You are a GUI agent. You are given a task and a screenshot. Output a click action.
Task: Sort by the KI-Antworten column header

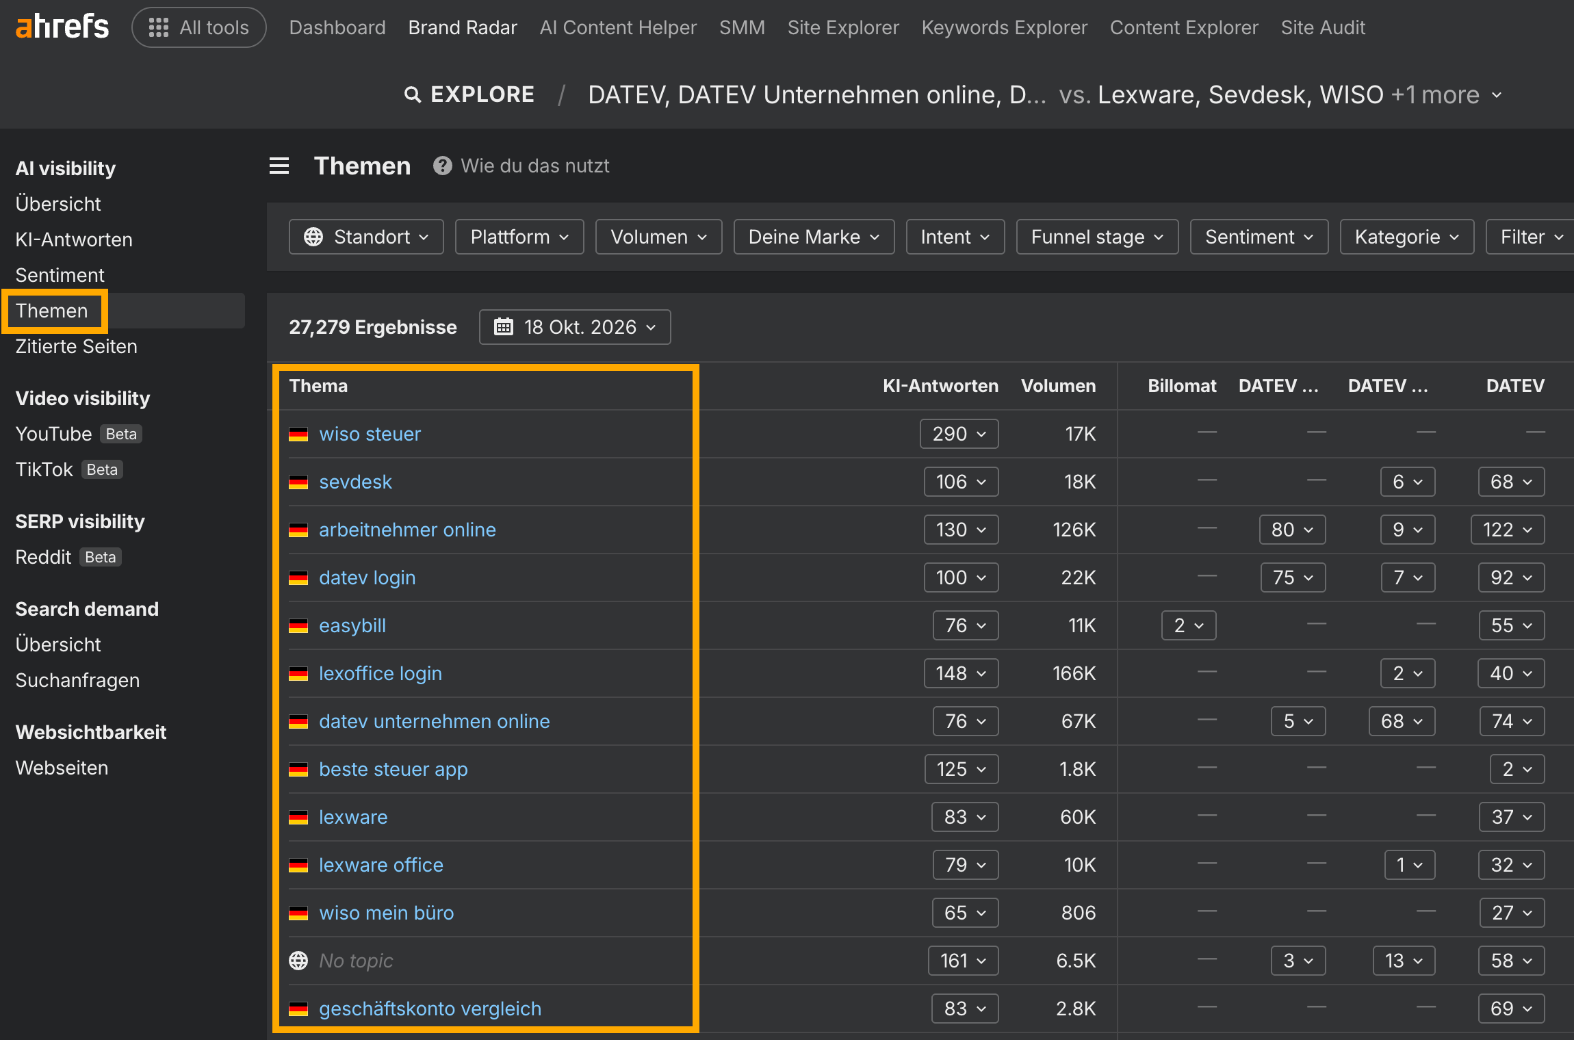[940, 386]
